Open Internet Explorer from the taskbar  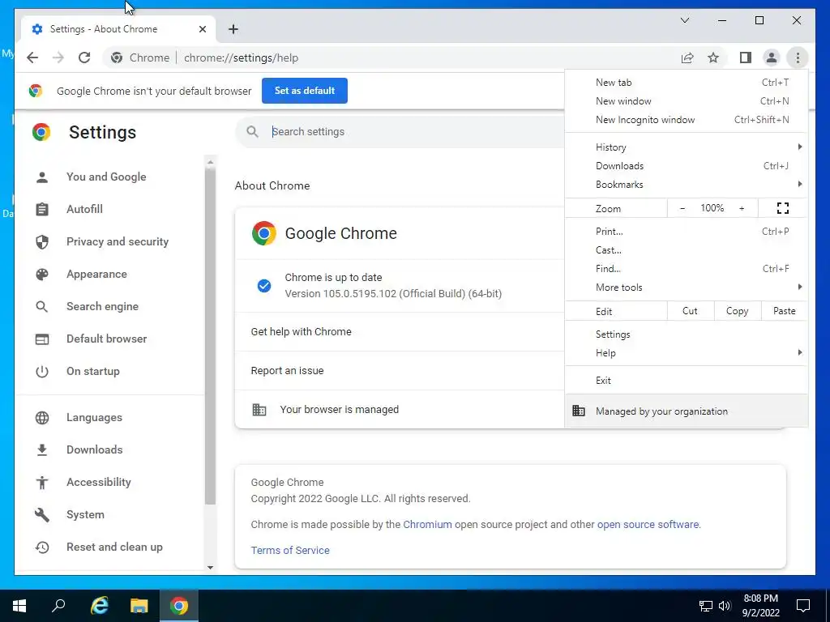tap(99, 606)
